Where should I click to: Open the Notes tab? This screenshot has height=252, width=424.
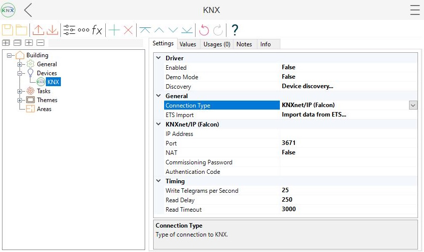(244, 44)
